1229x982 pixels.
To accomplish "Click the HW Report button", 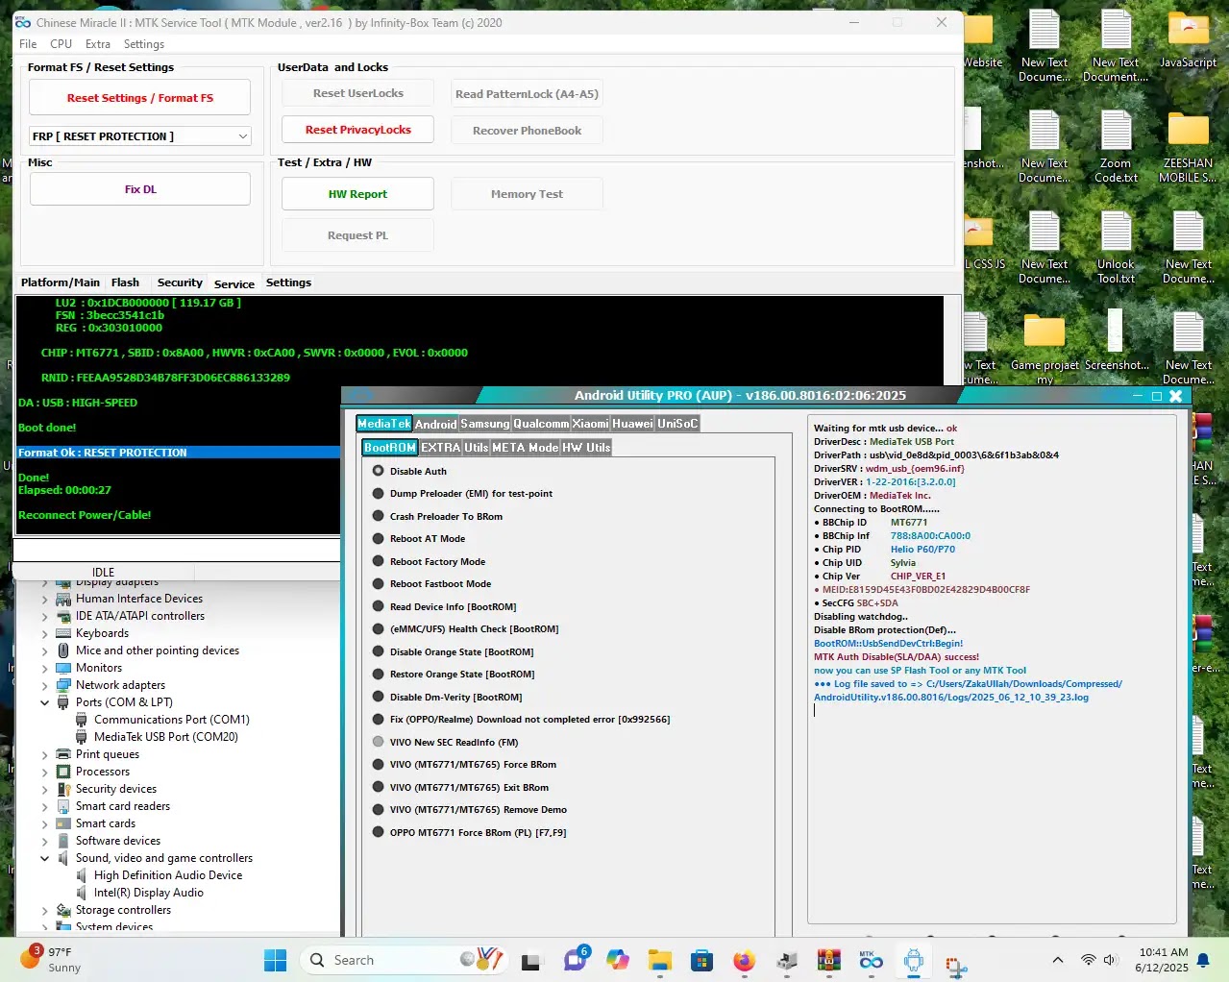I will 357,194.
